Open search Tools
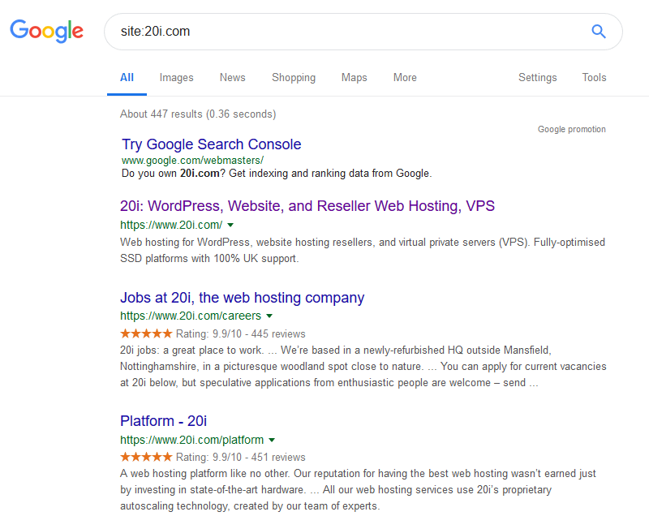 pyautogui.click(x=594, y=77)
